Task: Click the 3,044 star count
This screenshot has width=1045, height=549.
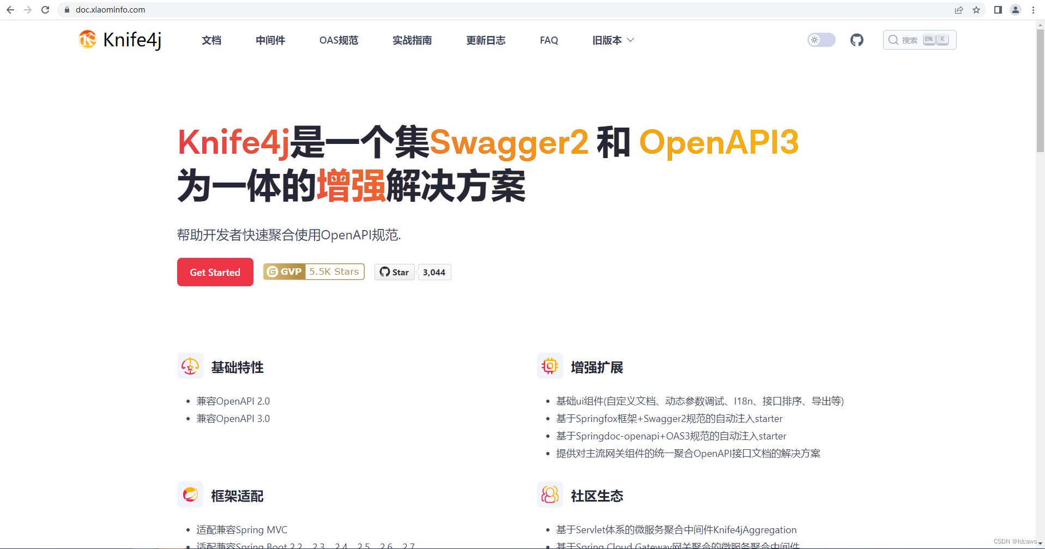Action: click(x=434, y=272)
